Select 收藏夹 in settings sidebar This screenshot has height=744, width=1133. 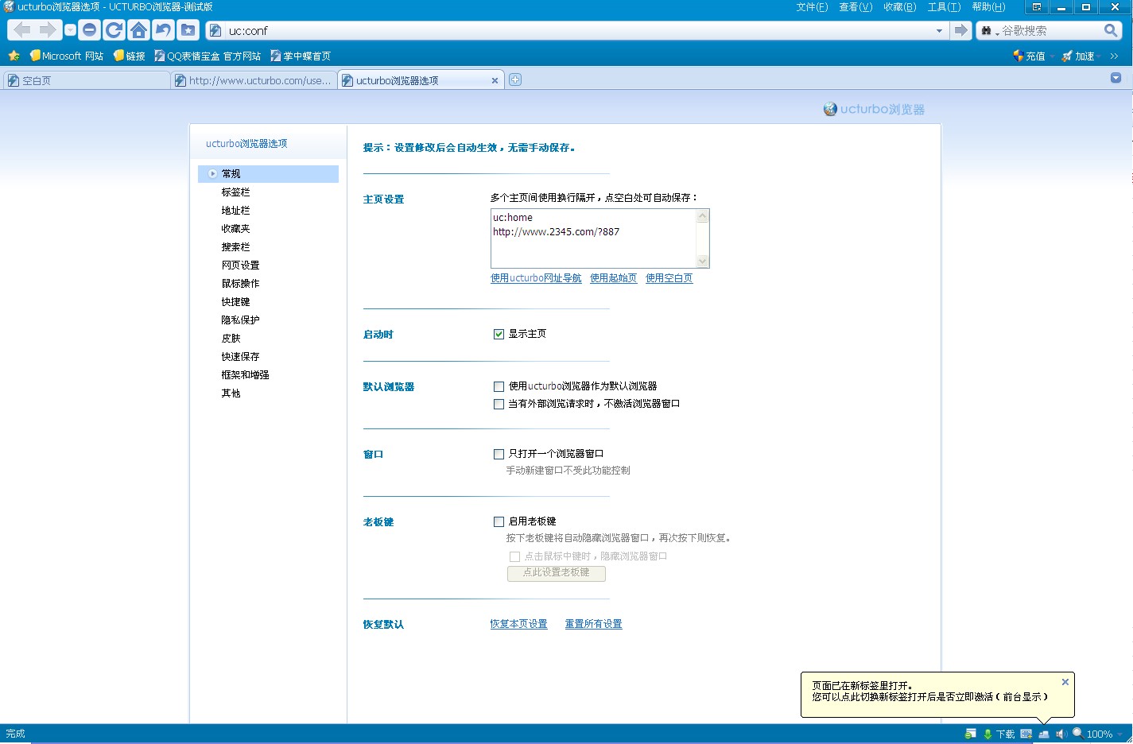[x=235, y=228]
